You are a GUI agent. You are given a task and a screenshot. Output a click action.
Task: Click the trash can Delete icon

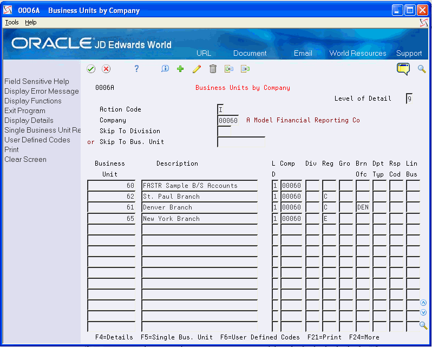click(213, 69)
